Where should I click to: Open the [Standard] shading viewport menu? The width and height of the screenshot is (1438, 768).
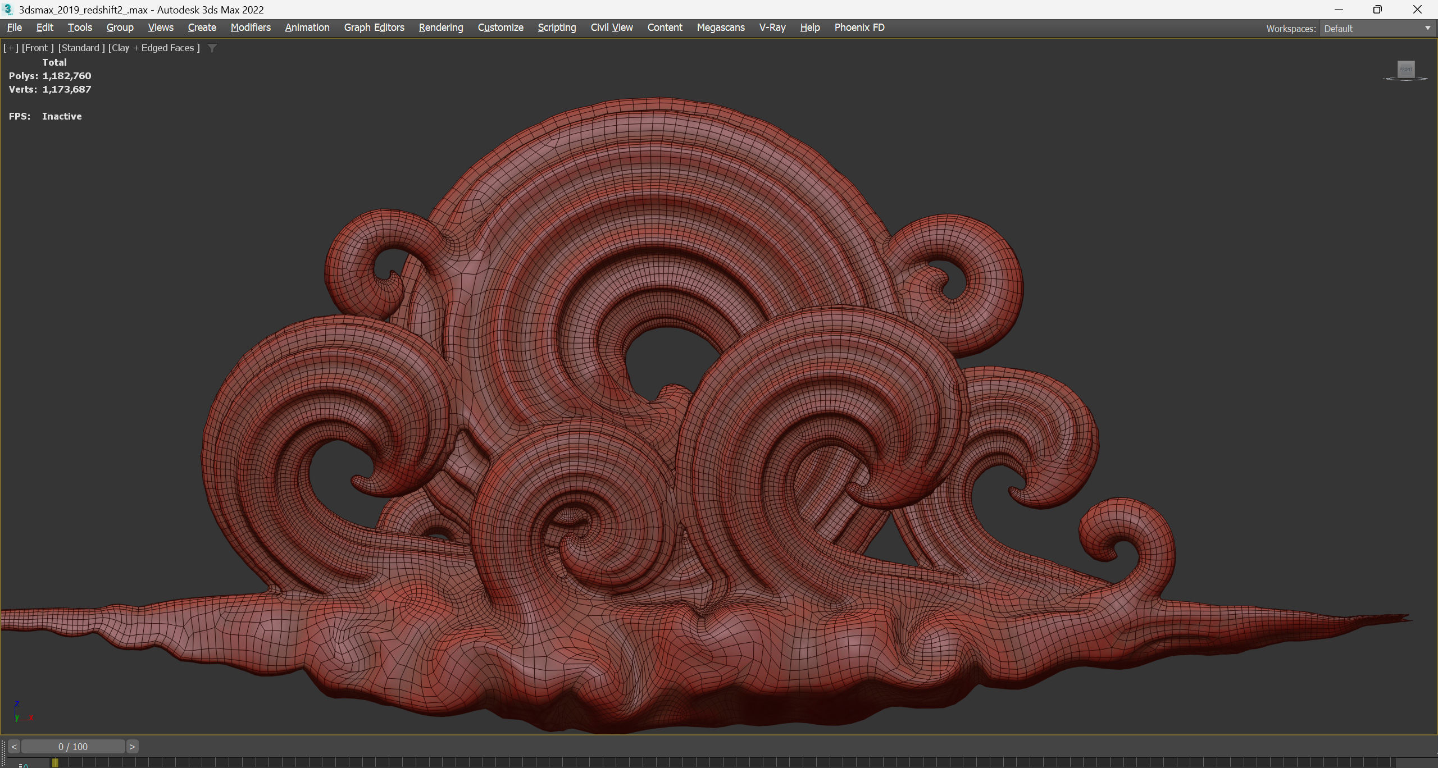(81, 48)
